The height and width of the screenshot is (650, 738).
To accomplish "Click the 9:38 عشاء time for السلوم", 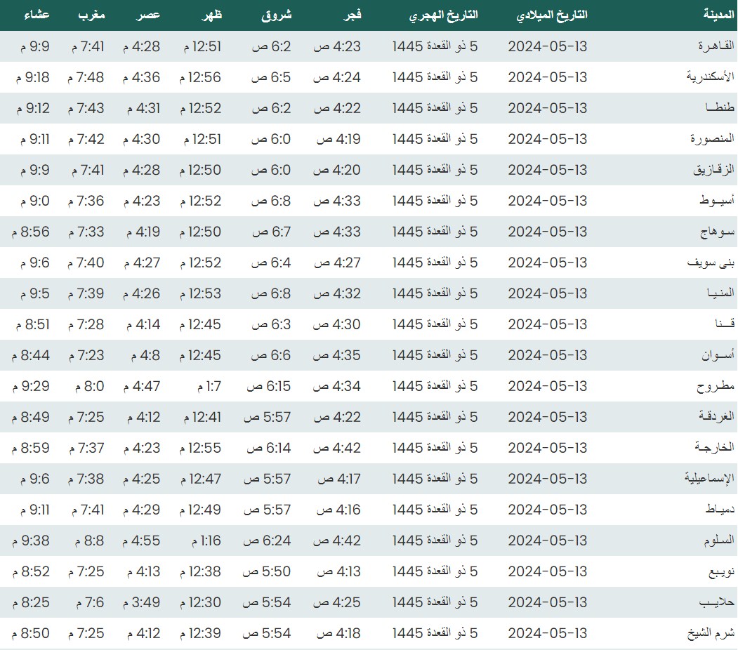I will (x=31, y=540).
